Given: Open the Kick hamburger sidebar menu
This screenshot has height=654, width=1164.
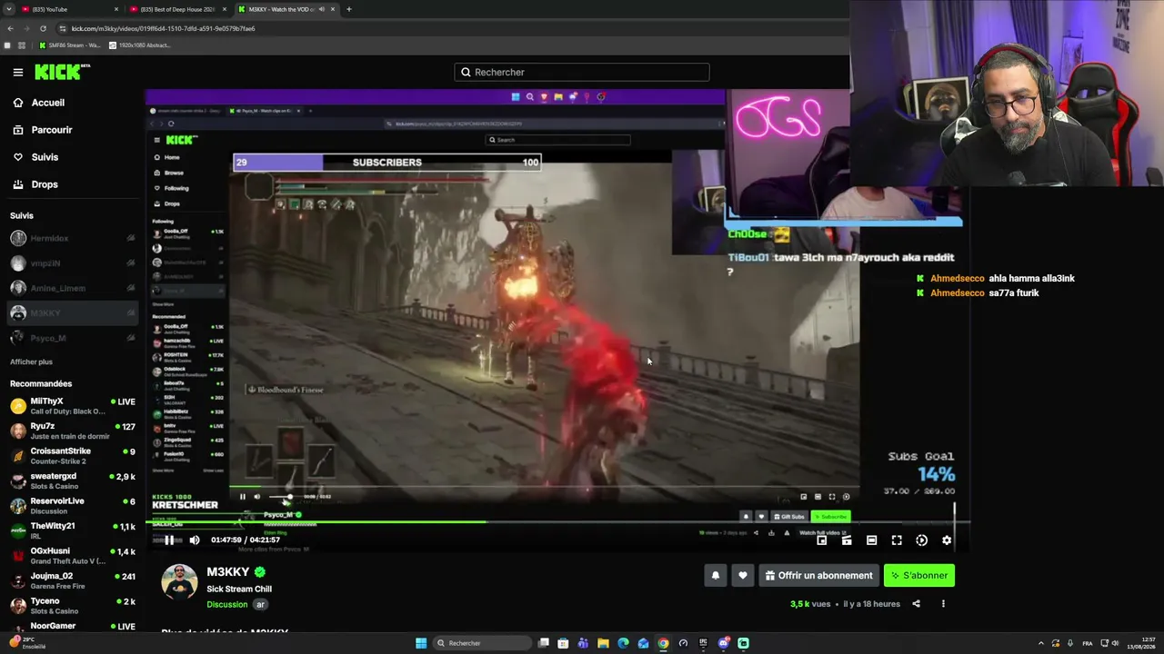Looking at the screenshot, I should pyautogui.click(x=18, y=72).
